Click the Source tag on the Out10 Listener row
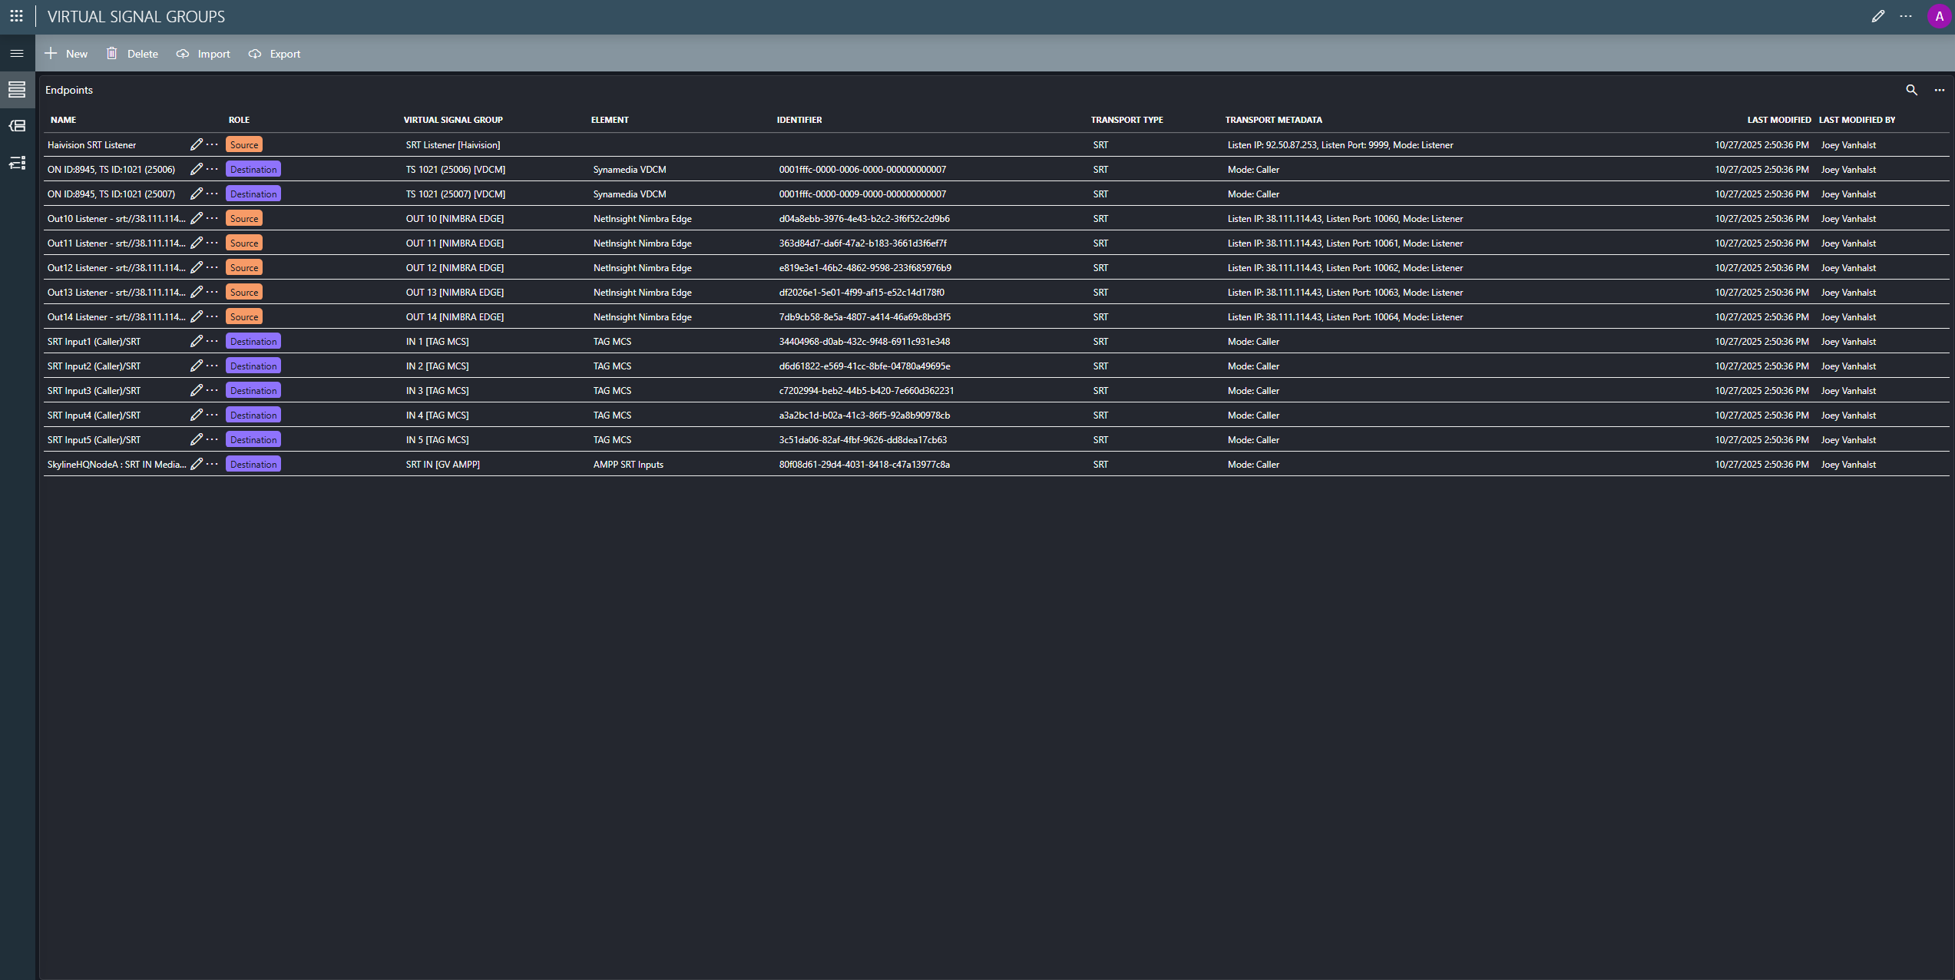The width and height of the screenshot is (1955, 980). [244, 219]
